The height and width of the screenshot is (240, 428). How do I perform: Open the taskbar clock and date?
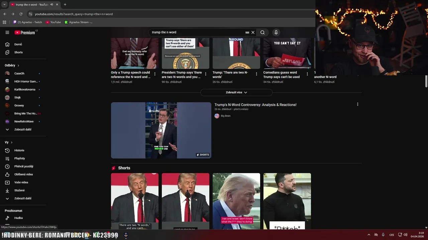[417, 235]
